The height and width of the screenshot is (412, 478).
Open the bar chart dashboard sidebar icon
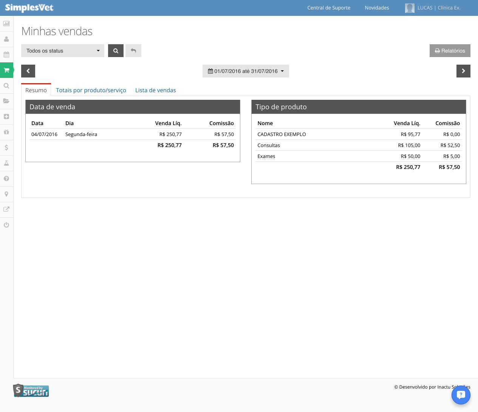pos(6,23)
